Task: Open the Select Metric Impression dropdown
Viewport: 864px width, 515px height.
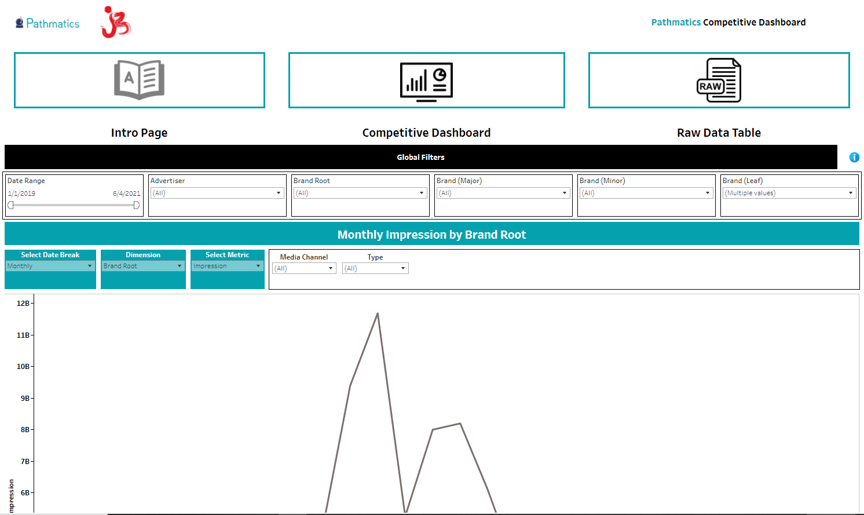Action: coord(228,266)
